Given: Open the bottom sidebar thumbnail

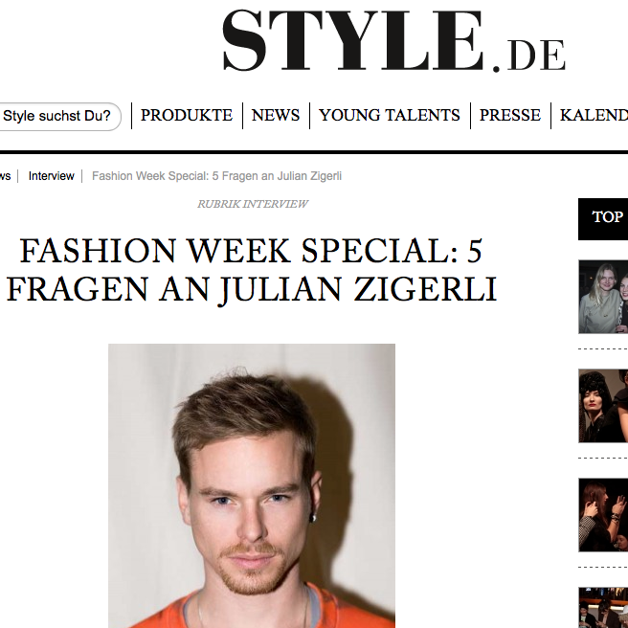Looking at the screenshot, I should pyautogui.click(x=603, y=608).
